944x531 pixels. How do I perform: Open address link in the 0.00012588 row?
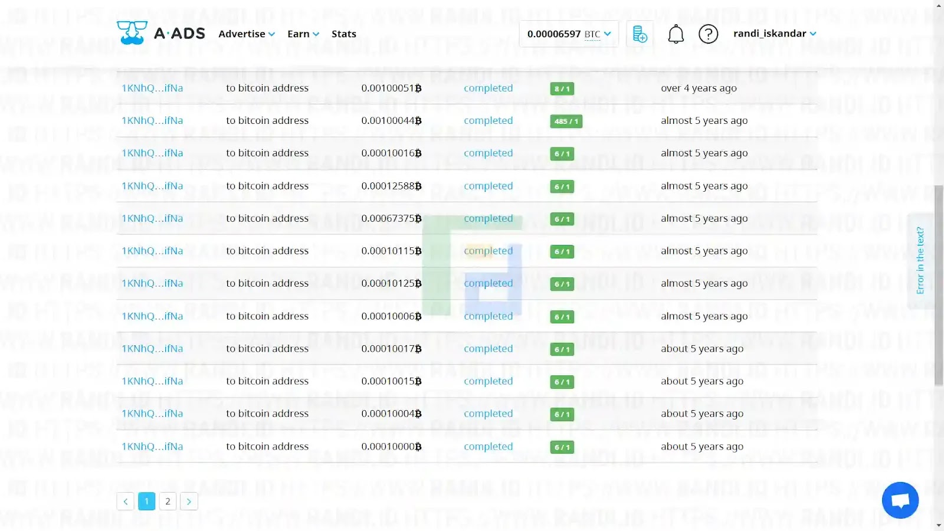152,186
